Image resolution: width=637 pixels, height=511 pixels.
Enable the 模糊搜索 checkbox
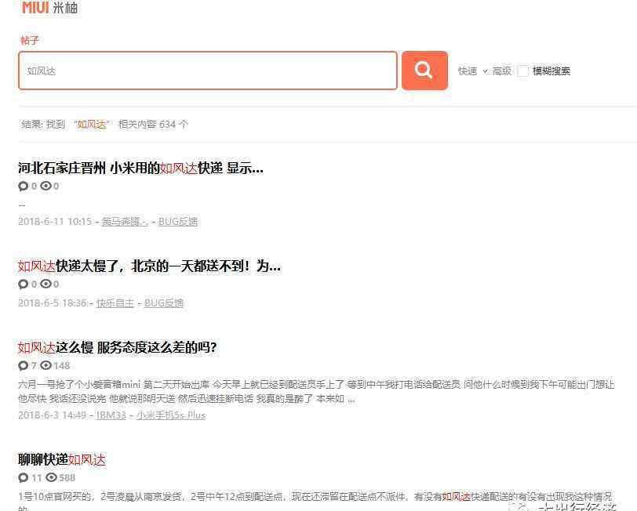click(x=522, y=71)
